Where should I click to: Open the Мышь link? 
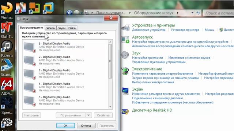click(x=210, y=30)
